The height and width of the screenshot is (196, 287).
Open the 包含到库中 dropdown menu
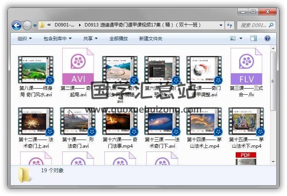pos(57,38)
